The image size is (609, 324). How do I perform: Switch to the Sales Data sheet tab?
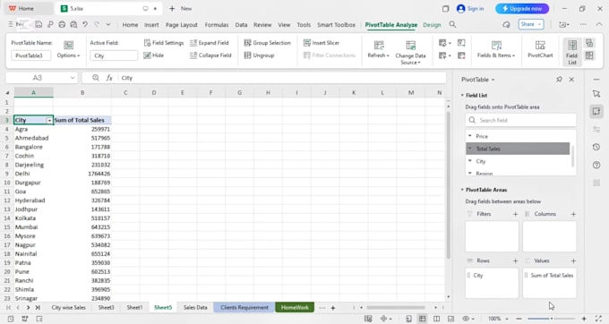pyautogui.click(x=195, y=307)
